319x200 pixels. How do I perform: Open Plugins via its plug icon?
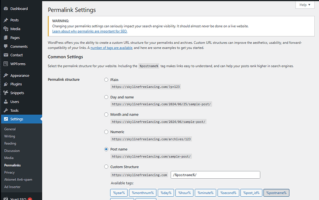[5, 84]
